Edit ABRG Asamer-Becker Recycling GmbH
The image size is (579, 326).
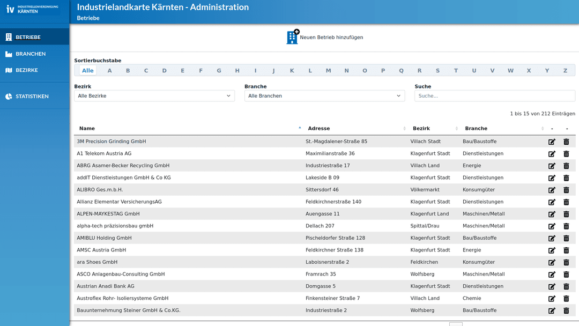click(x=552, y=166)
